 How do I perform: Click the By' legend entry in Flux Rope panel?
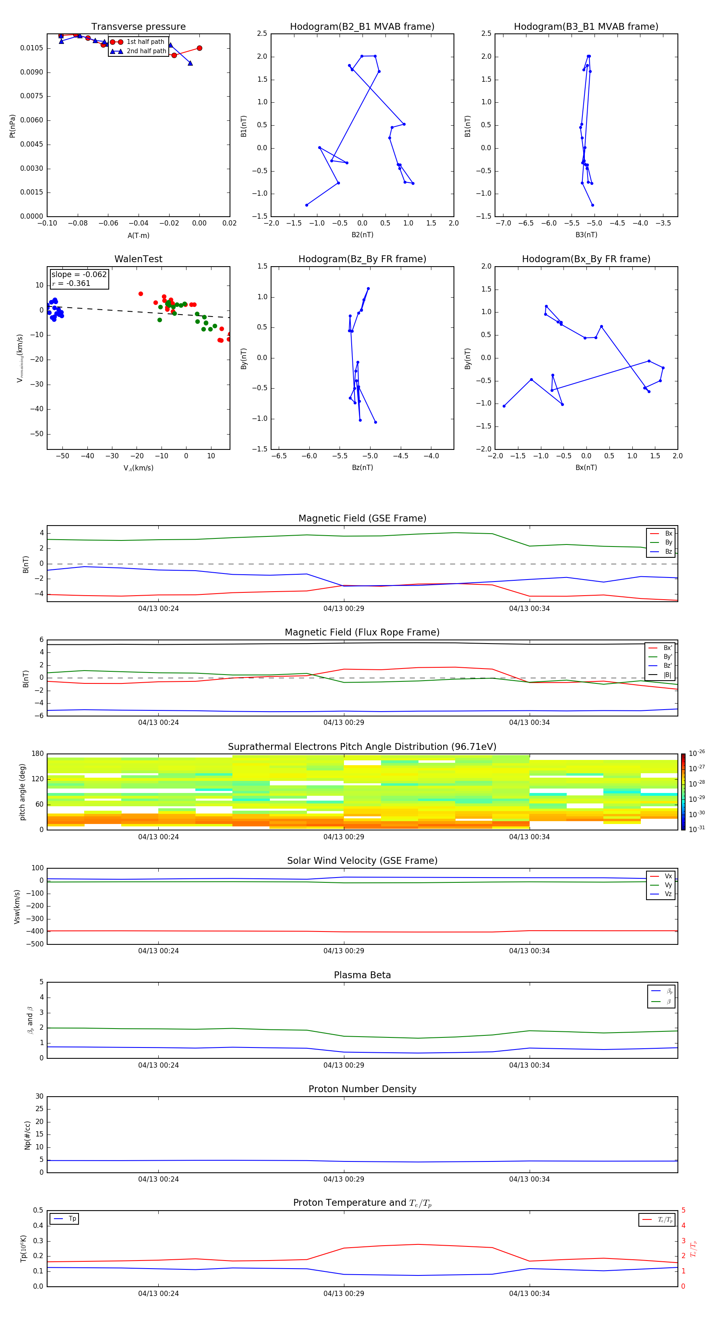coord(660,657)
